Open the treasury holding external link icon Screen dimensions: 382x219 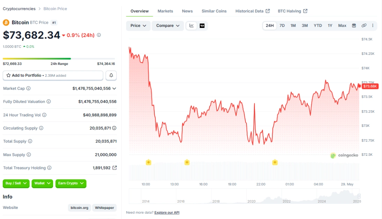point(115,168)
